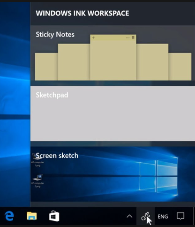Open File Explorer from the taskbar
The height and width of the screenshot is (227, 195).
tap(32, 216)
